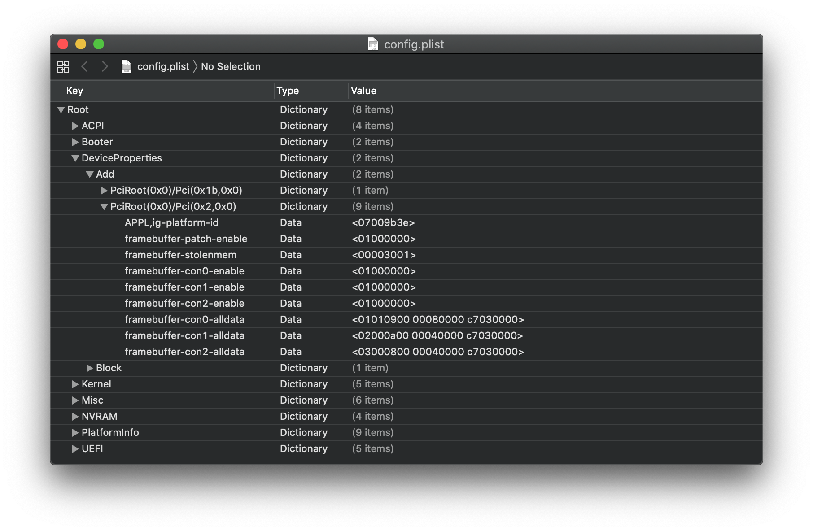This screenshot has height=531, width=813.
Task: Collapse the DeviceProperties dictionary
Action: (75, 158)
